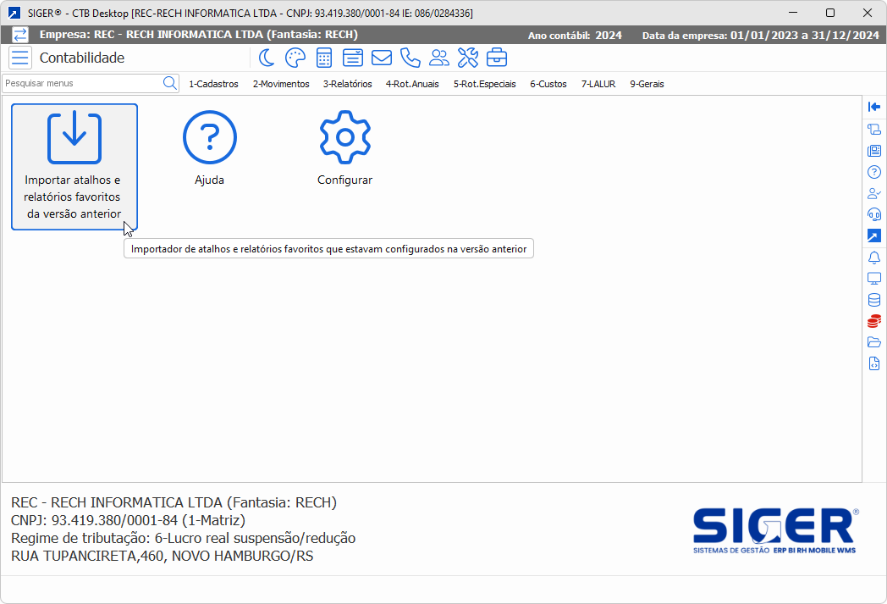The width and height of the screenshot is (887, 604).
Task: Open the 9-Gerais menu
Action: coord(647,84)
